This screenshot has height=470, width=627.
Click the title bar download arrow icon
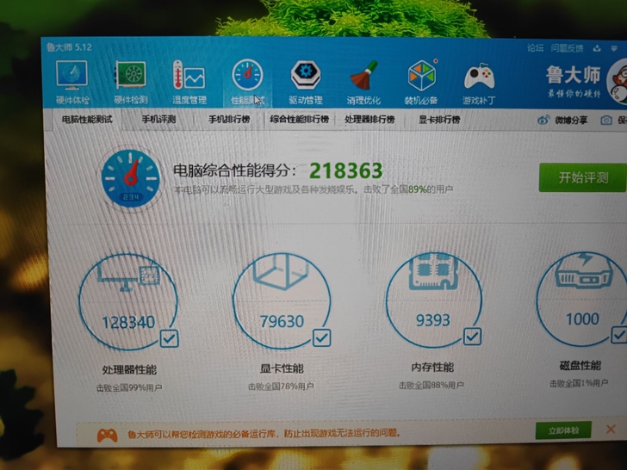597,48
